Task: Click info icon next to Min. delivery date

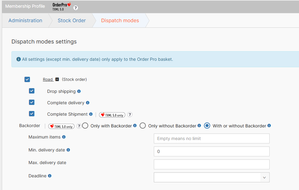Action: pyautogui.click(x=68, y=150)
